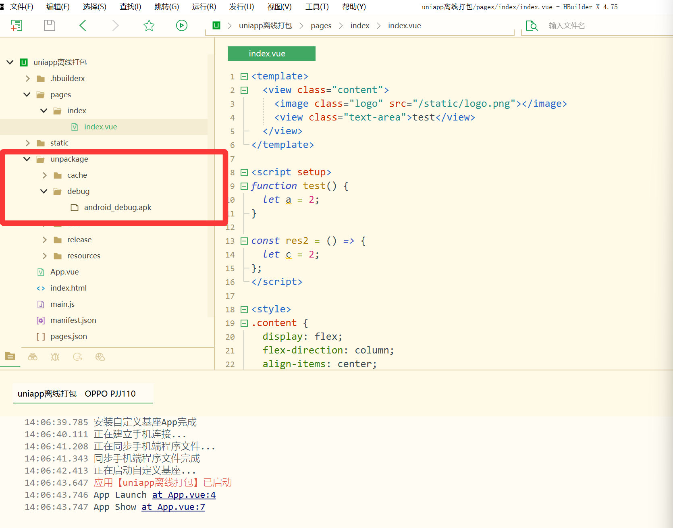Click the main.js file icon
Image resolution: width=673 pixels, height=528 pixels.
[41, 304]
